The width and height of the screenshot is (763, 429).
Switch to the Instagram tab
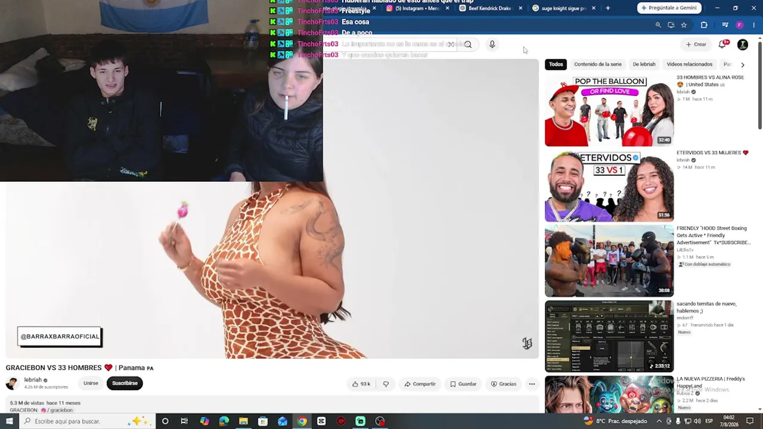pyautogui.click(x=417, y=8)
